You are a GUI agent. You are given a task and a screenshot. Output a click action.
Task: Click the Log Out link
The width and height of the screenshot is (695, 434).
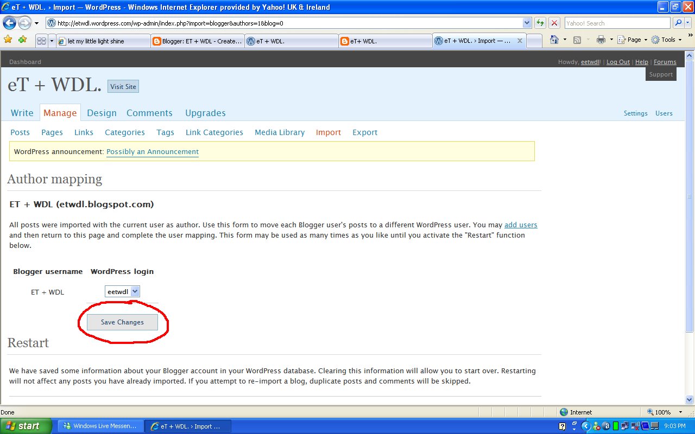coord(618,62)
